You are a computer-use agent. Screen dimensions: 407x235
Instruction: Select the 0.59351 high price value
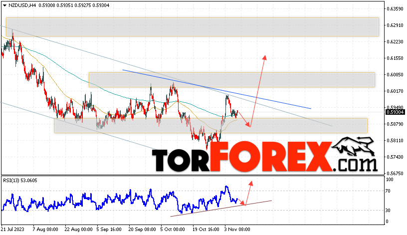coord(65,5)
